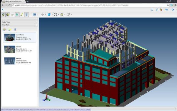Click the teal browser extension icon

172,5
